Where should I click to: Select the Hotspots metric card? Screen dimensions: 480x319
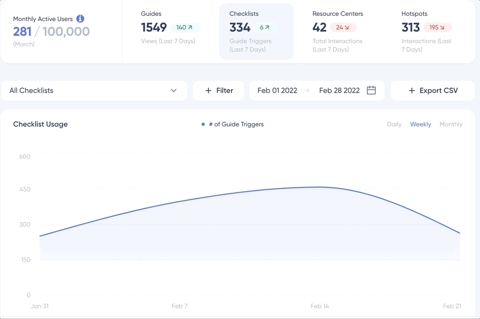coord(426,31)
